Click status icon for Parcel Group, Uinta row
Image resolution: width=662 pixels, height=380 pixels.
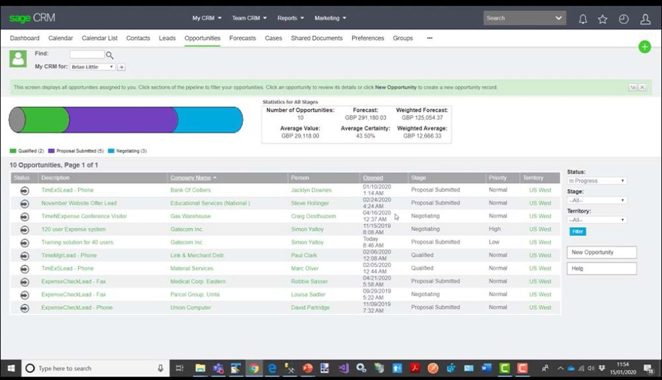[x=24, y=295]
